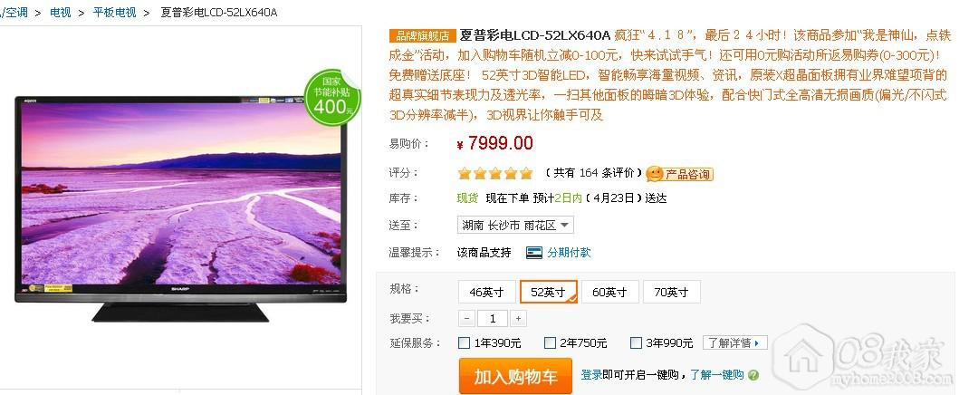Click the 国家节能补贴 400元 green badge
Image resolution: width=959 pixels, height=395 pixels.
[332, 97]
